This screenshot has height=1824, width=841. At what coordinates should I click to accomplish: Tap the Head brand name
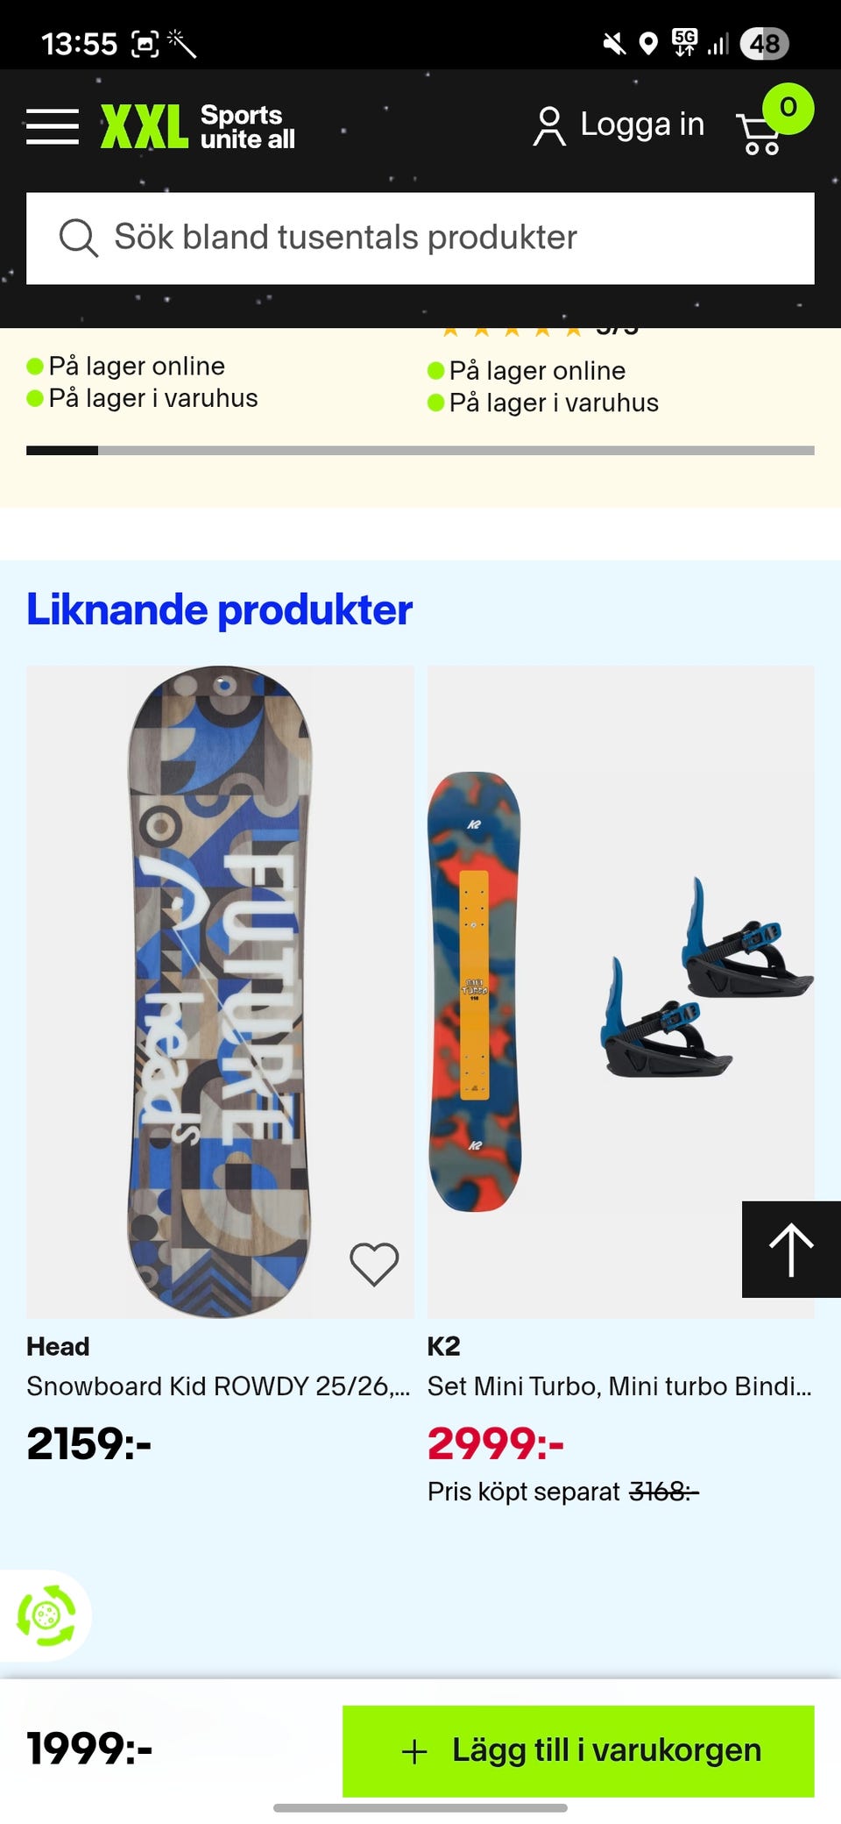pos(58,1346)
